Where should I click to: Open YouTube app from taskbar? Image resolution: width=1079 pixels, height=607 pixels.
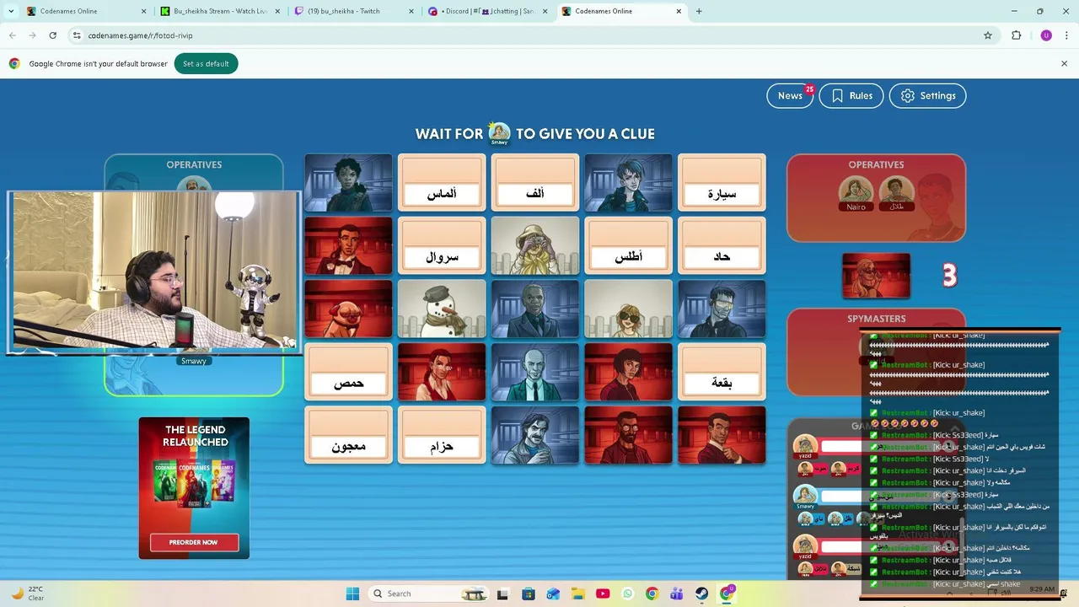[603, 594]
